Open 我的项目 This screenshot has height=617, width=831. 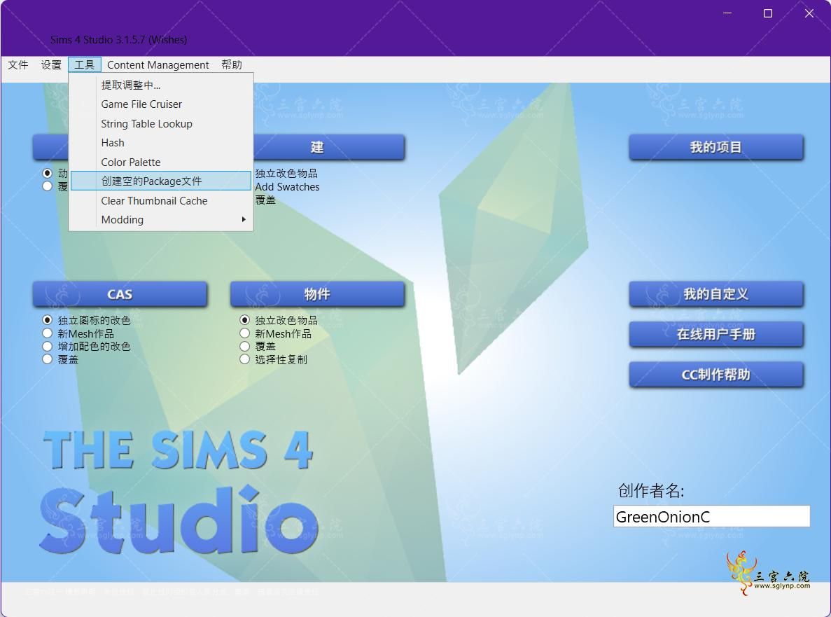[x=716, y=147]
